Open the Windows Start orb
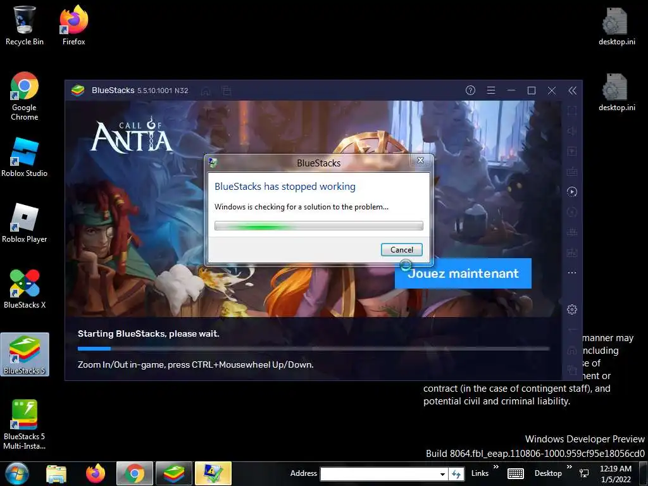Image resolution: width=648 pixels, height=486 pixels. [x=17, y=473]
